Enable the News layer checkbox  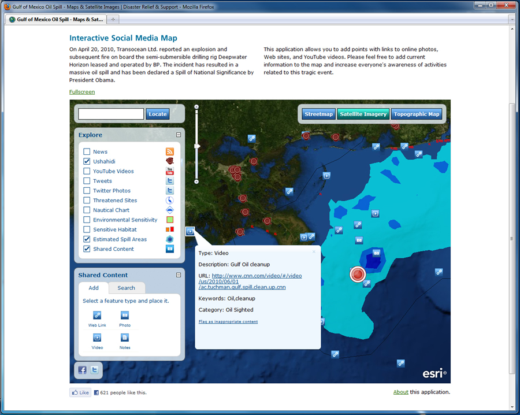pyautogui.click(x=87, y=151)
